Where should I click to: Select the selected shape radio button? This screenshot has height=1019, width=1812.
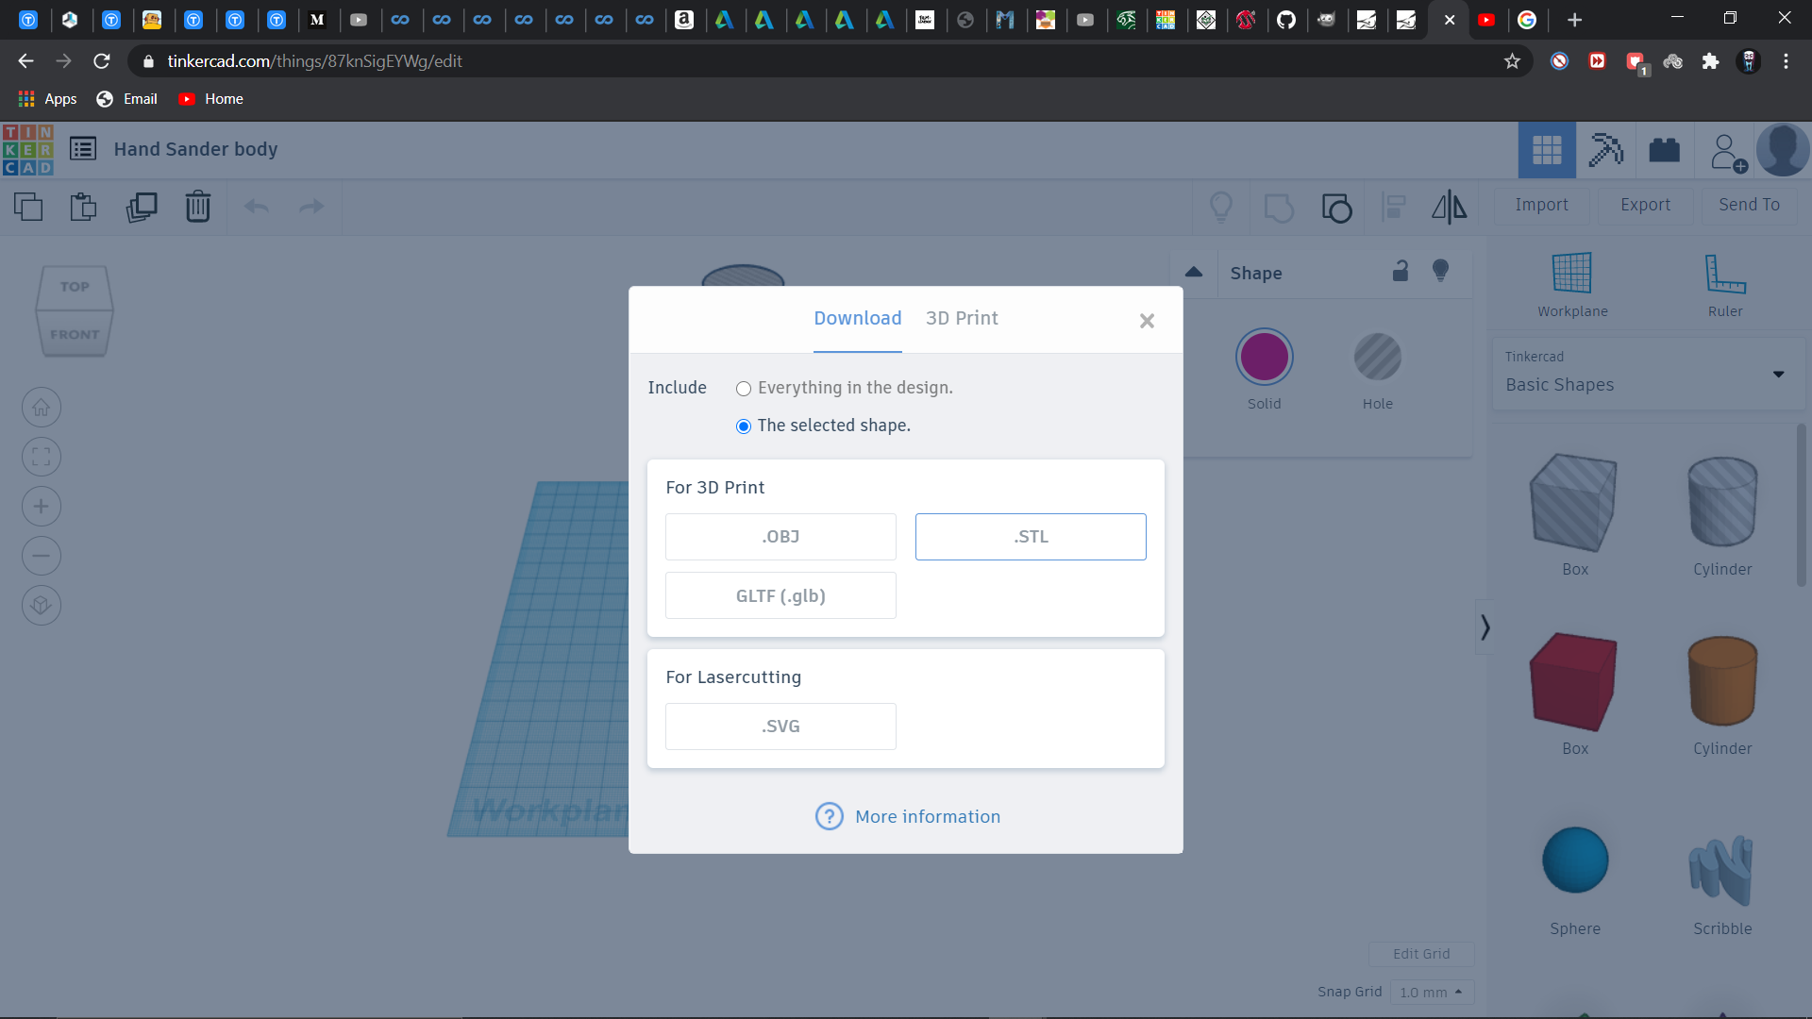pos(743,426)
